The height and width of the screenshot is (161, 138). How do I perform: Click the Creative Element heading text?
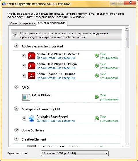34,139
